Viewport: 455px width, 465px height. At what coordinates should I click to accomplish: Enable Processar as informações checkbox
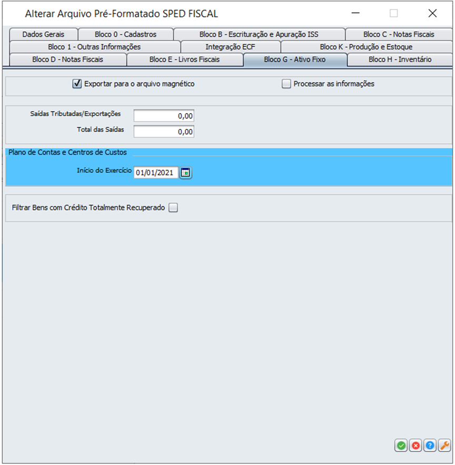[286, 84]
